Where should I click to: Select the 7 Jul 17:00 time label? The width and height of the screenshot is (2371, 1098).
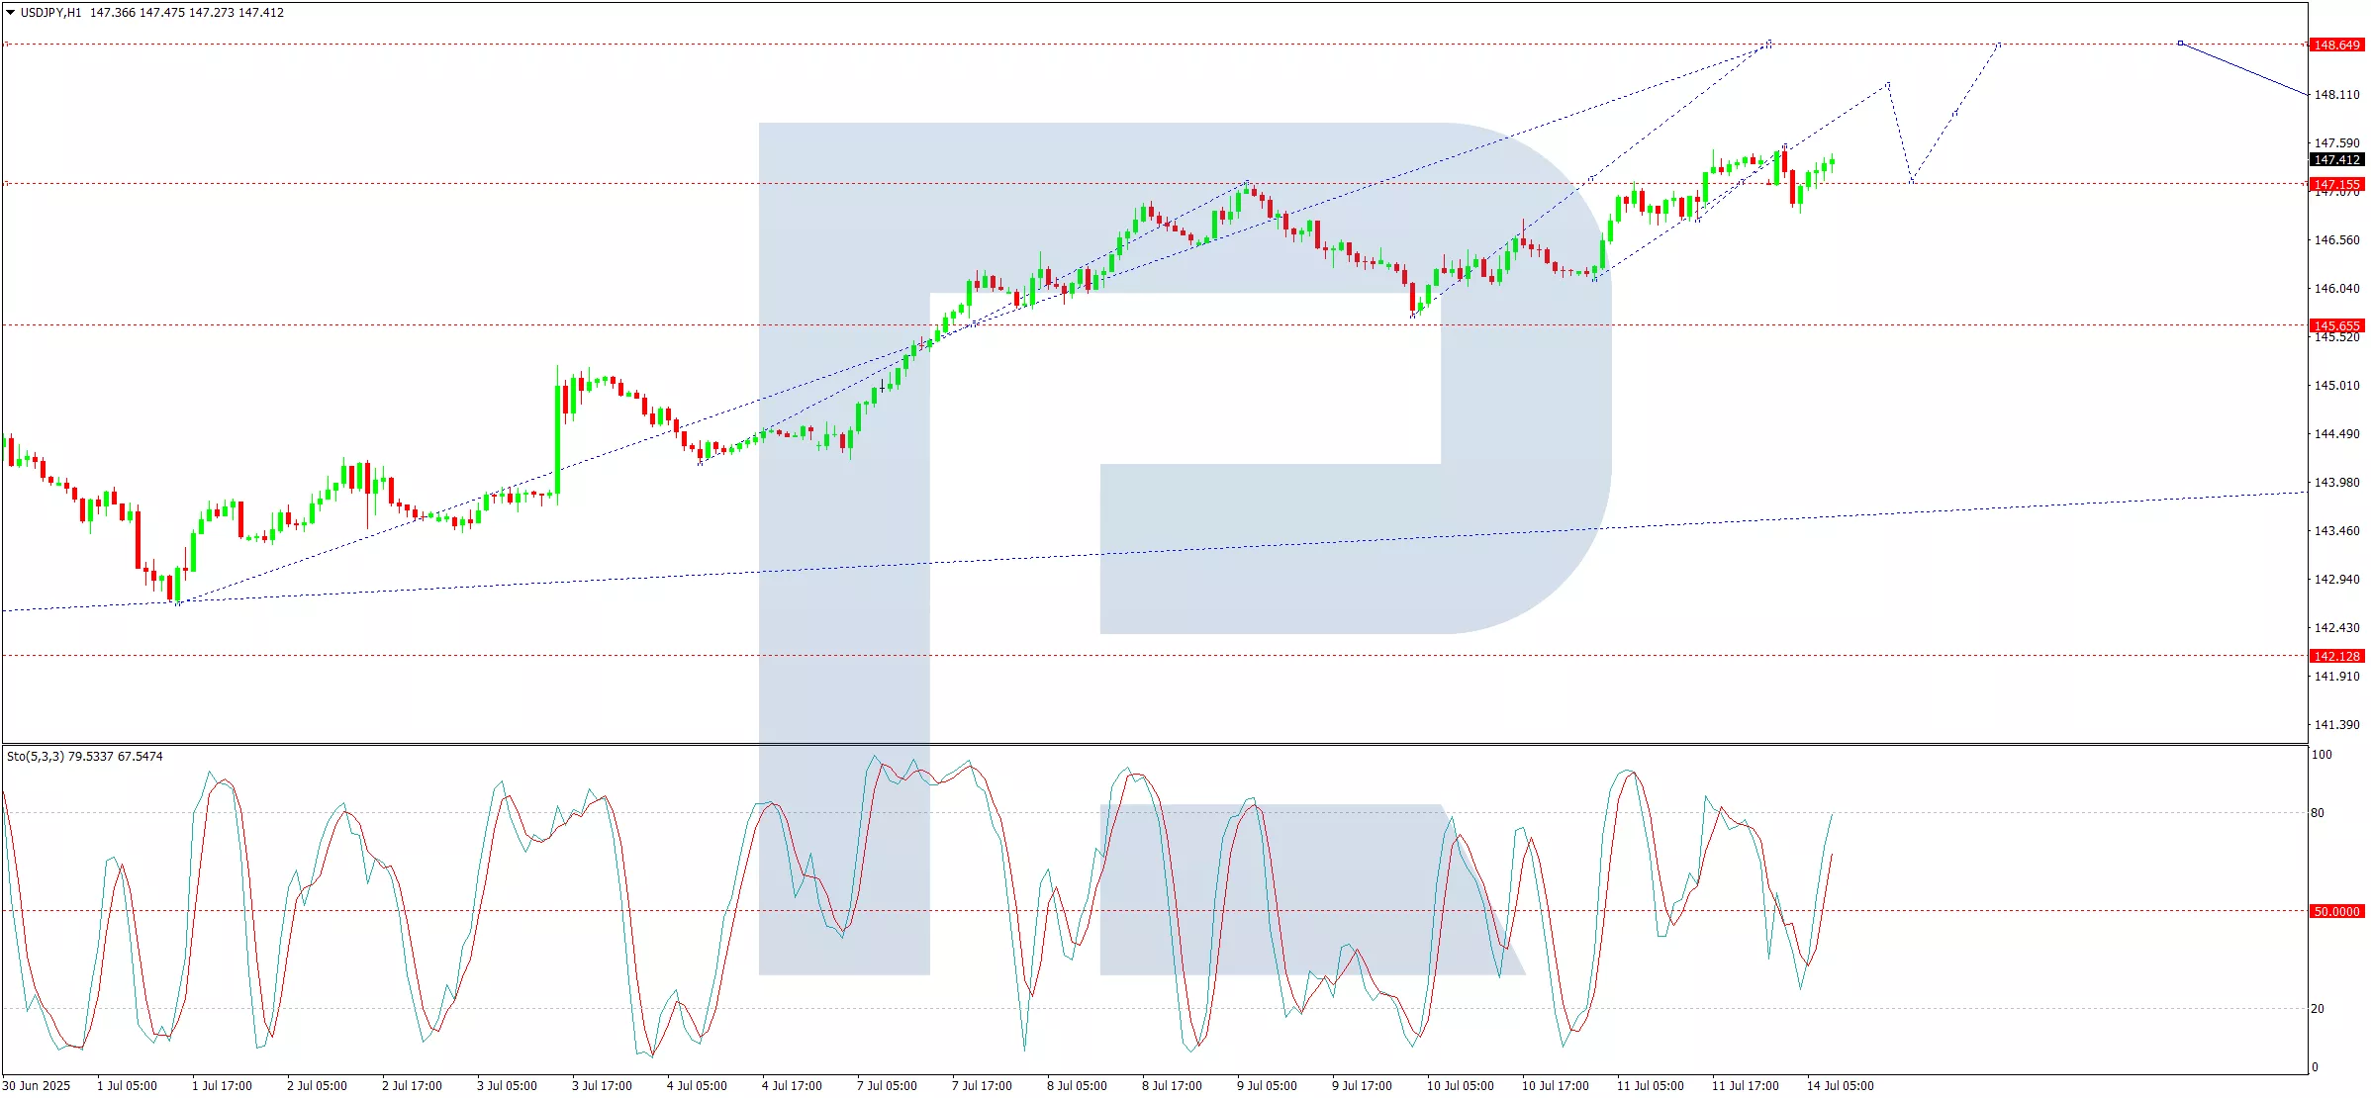pos(982,1086)
